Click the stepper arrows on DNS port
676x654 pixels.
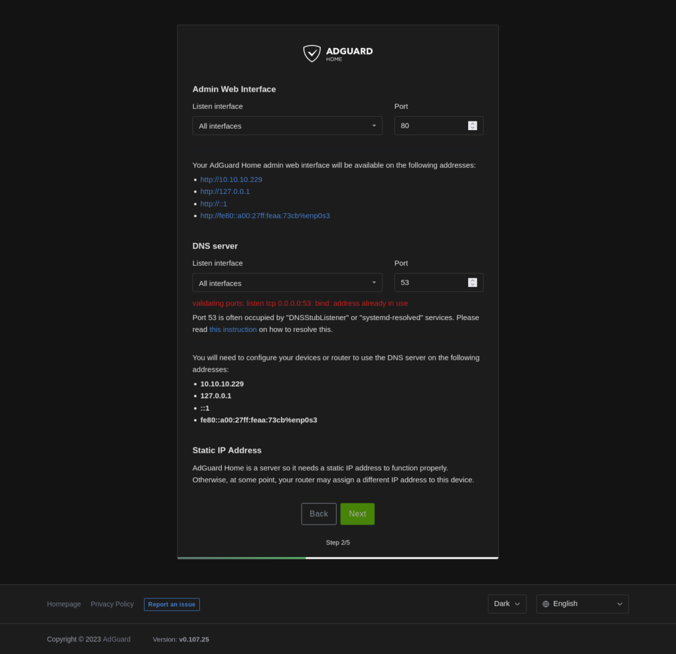click(473, 283)
